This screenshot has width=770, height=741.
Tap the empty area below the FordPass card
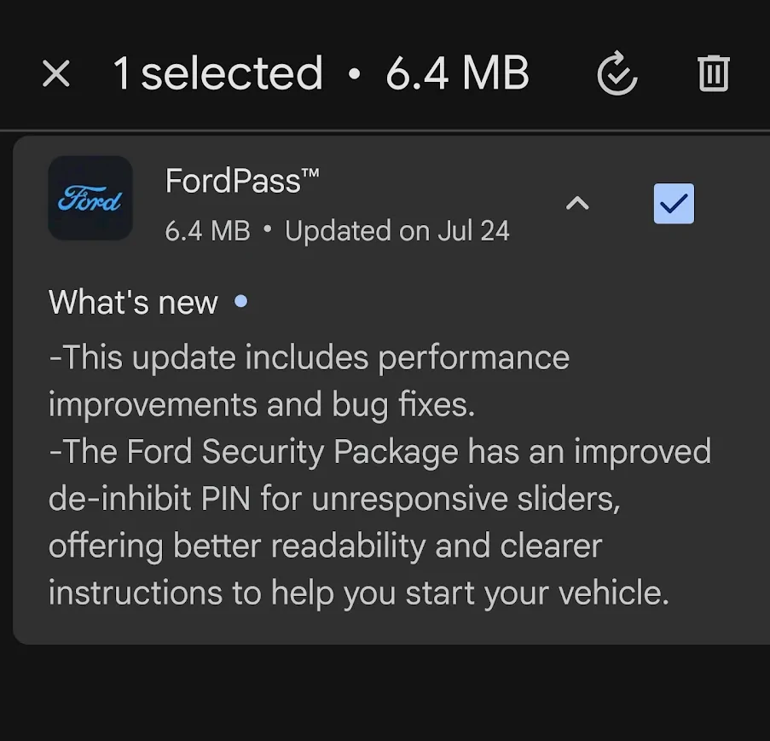384,691
